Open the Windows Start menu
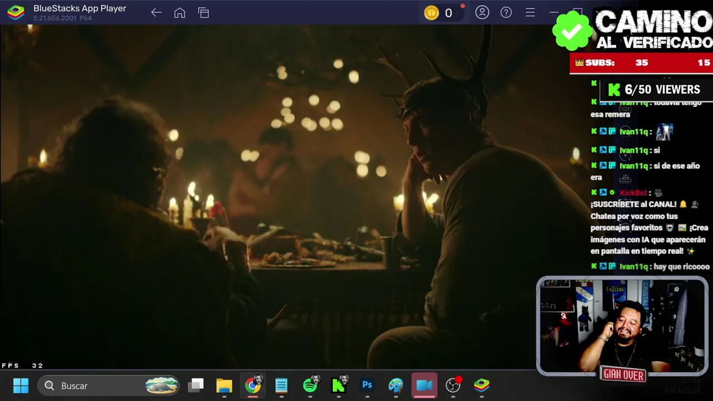The width and height of the screenshot is (713, 401). point(21,385)
